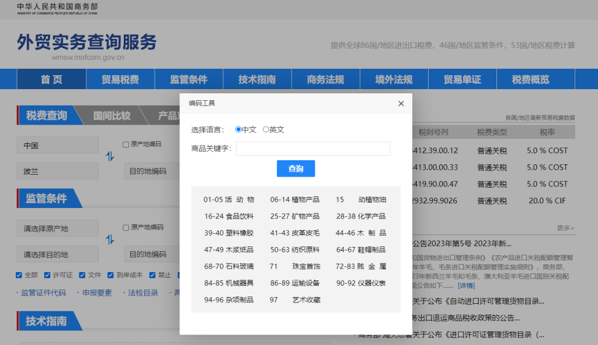Image resolution: width=598 pixels, height=345 pixels.
Task: Tick 原产地编码 checkbox in 监管条件 section
Action: (x=126, y=227)
